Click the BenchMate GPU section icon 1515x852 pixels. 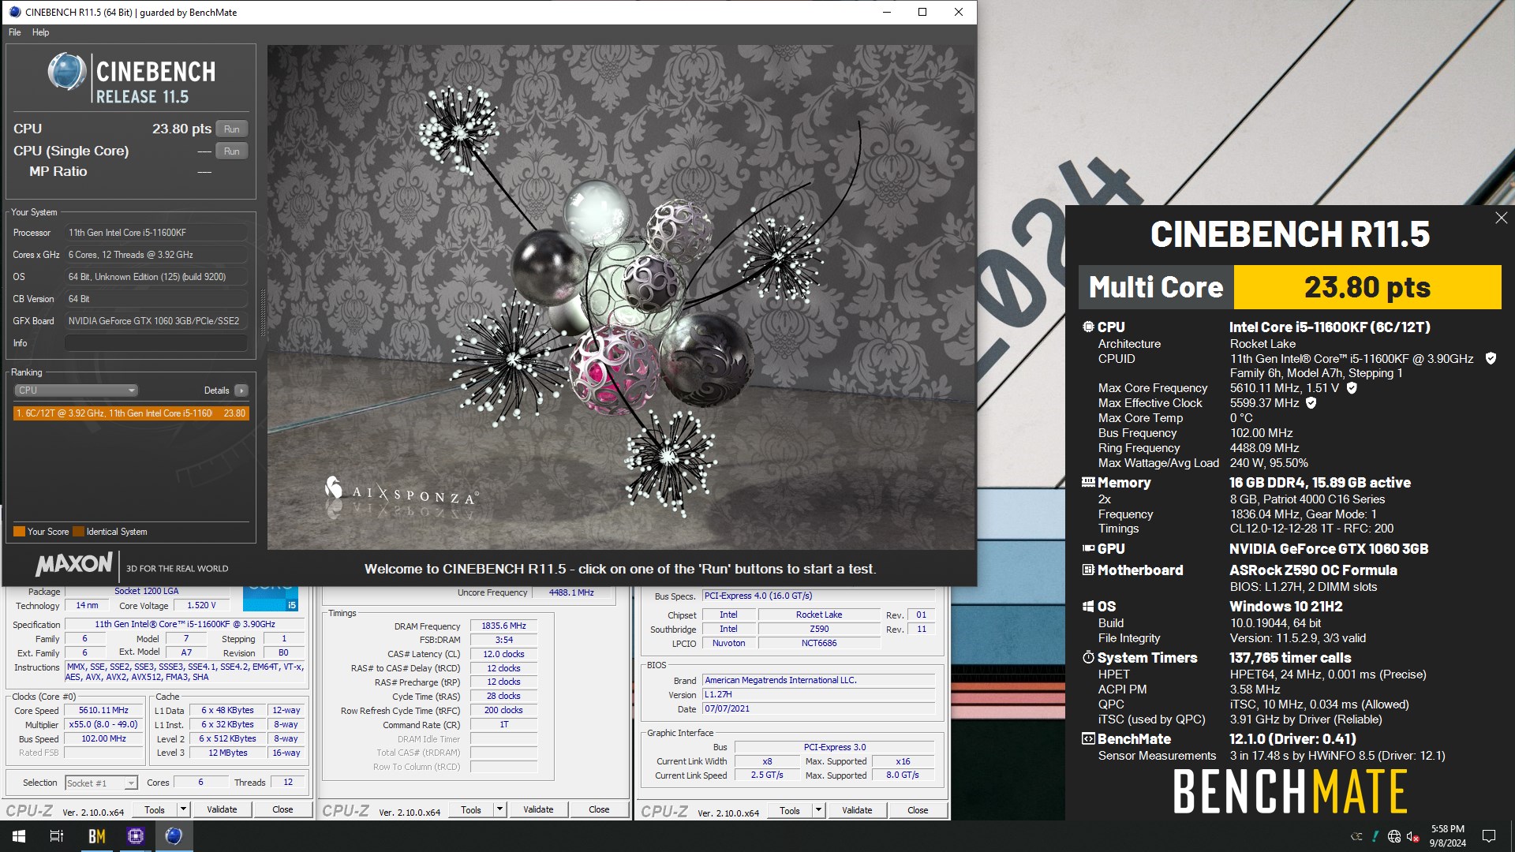pyautogui.click(x=1088, y=548)
